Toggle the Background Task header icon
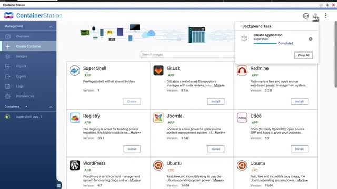Viewport: 337px width, 189px height. click(x=315, y=16)
